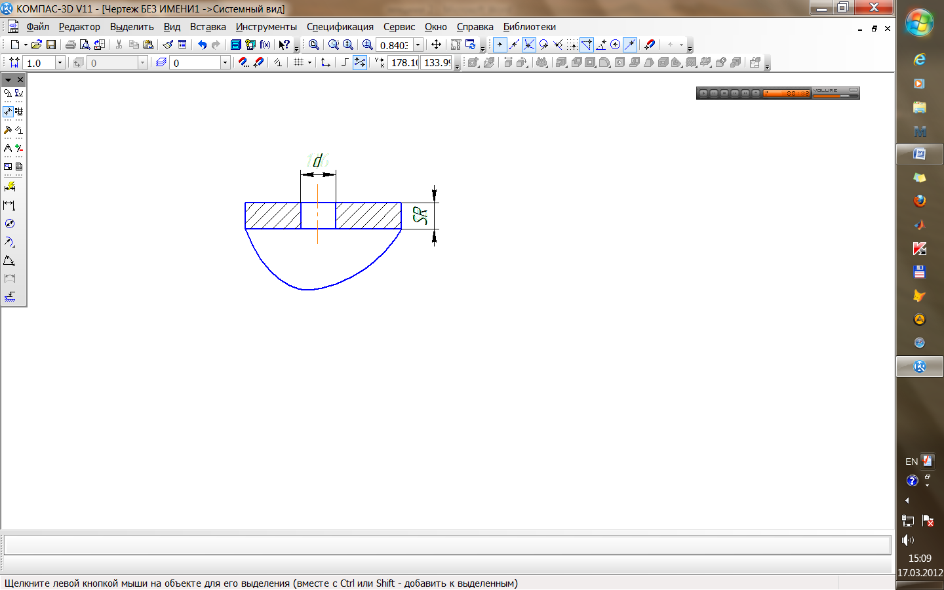Click the Firefox icon in the taskbar

coord(919,201)
